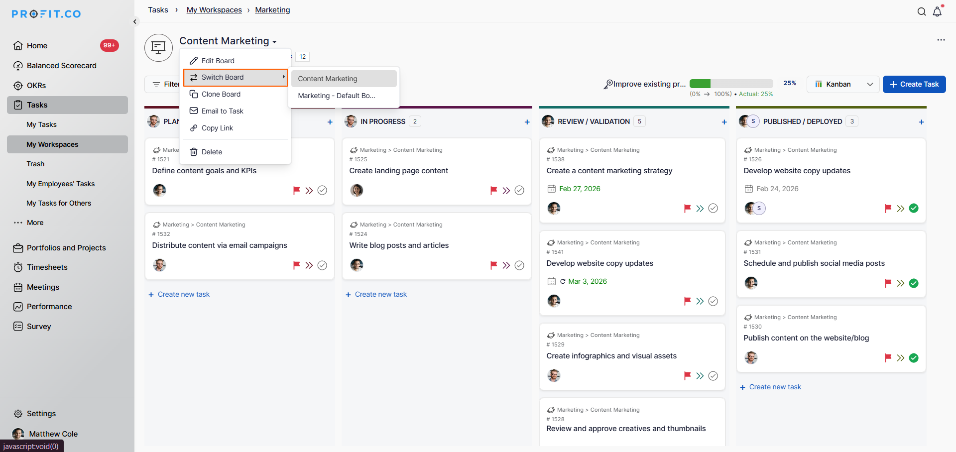
Task: Open the search icon in top bar
Action: (922, 11)
